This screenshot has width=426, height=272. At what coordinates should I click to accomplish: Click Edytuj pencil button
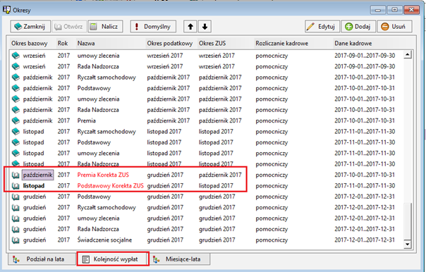[322, 27]
